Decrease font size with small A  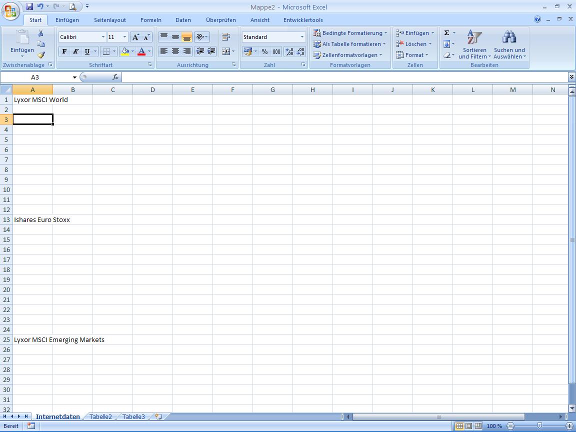[x=146, y=37]
